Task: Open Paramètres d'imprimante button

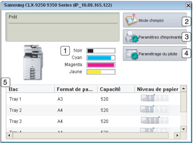Action: [x=155, y=37]
